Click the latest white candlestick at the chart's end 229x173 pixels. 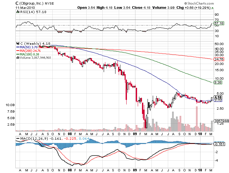click(212, 99)
